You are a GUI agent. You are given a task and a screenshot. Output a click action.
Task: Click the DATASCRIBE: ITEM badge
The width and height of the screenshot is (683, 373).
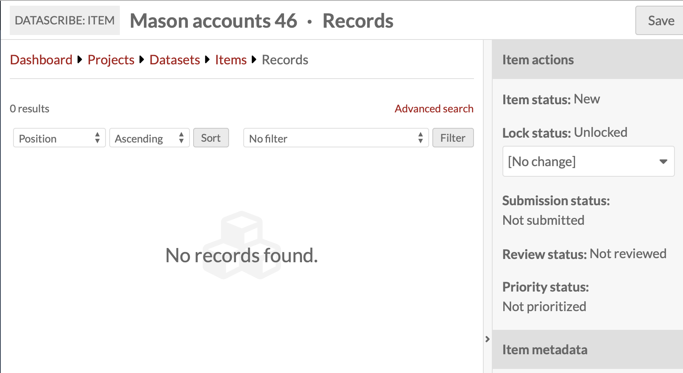click(x=64, y=20)
